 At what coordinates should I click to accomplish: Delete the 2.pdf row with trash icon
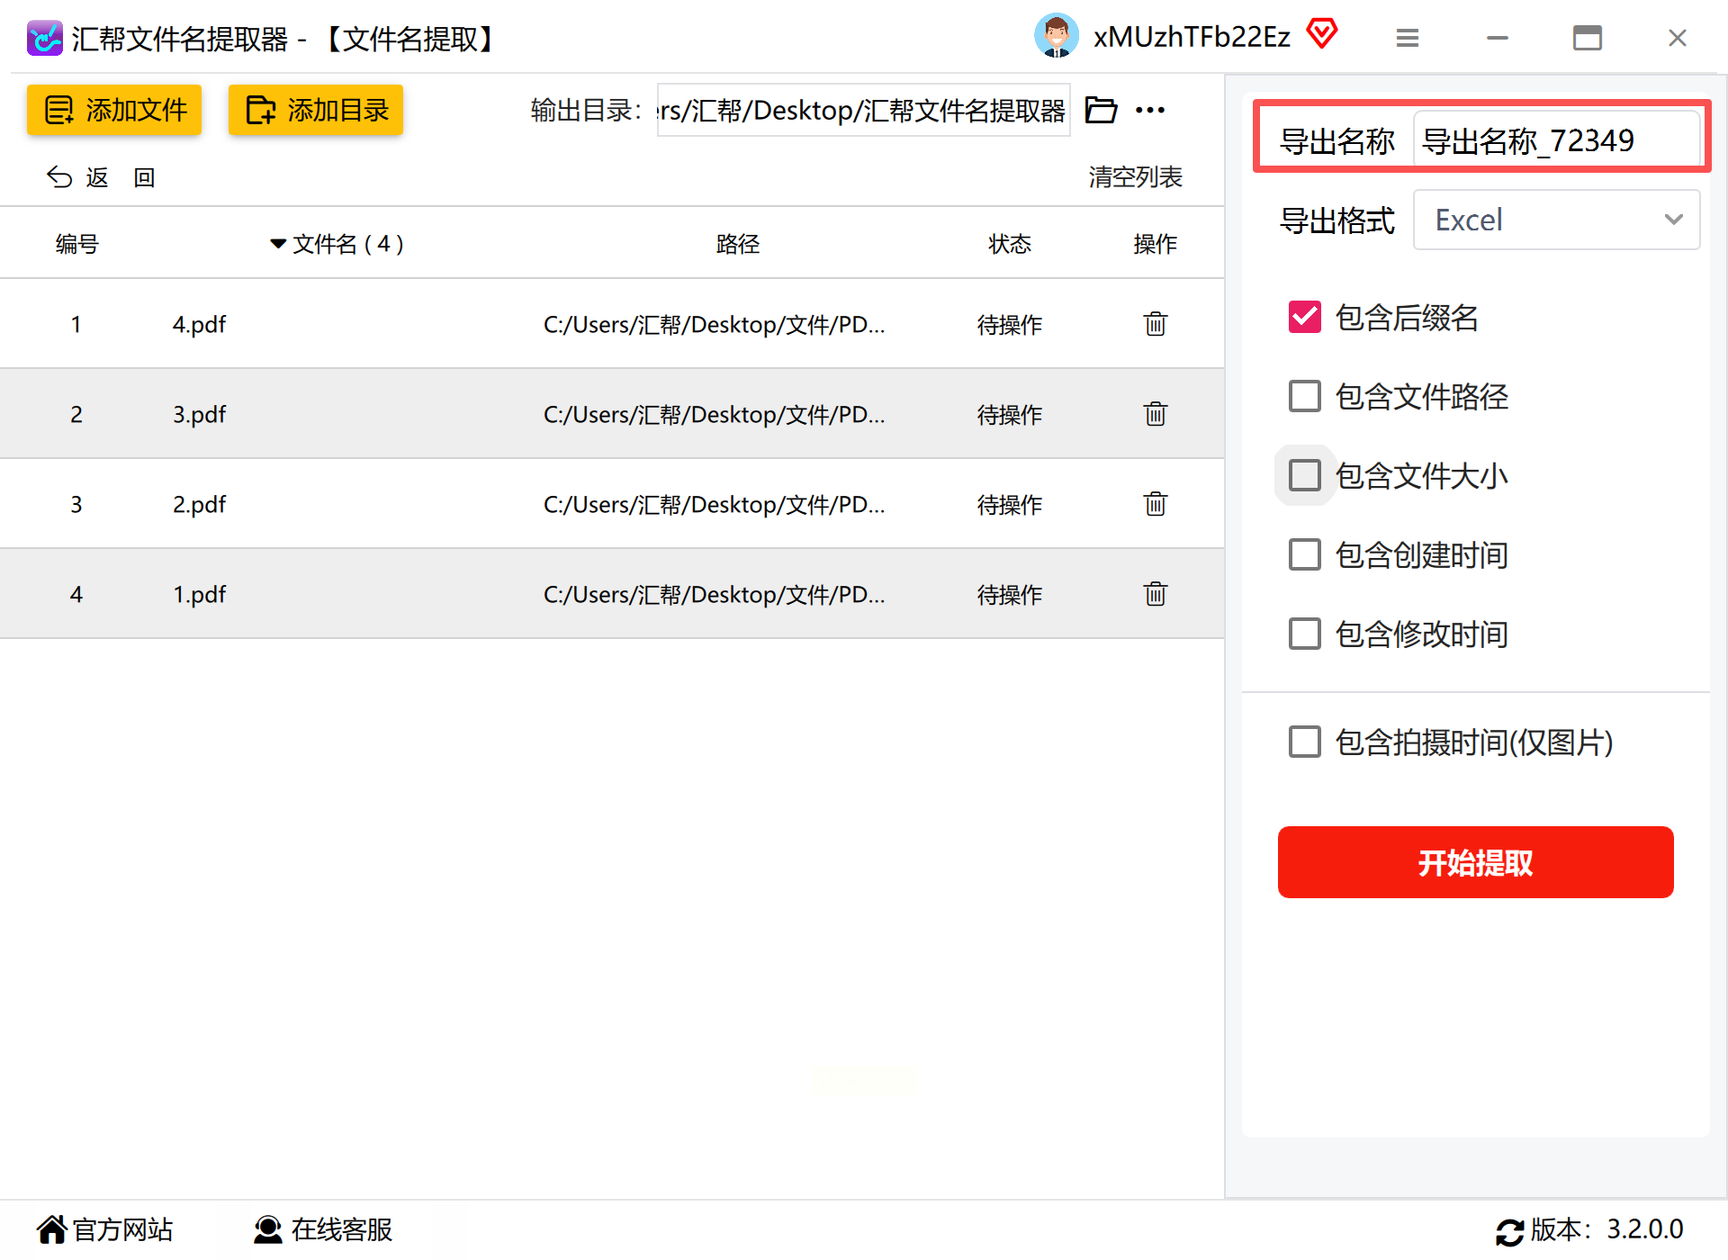pos(1156,503)
